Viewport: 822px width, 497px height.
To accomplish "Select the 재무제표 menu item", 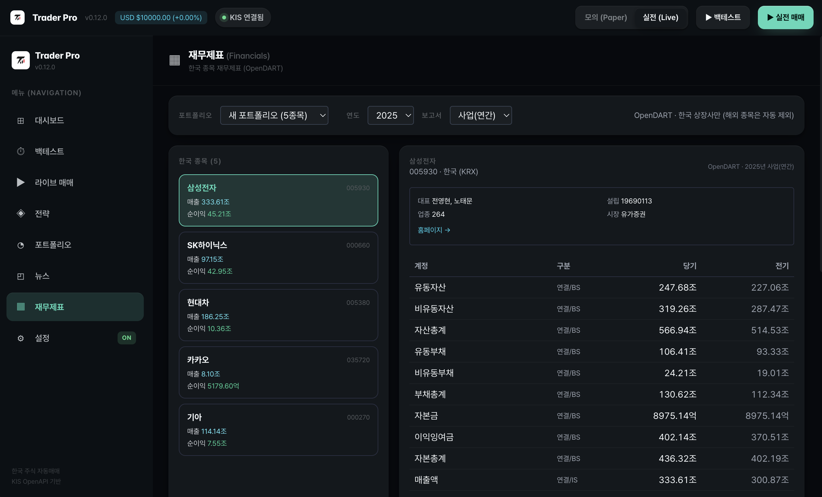I will 75,307.
